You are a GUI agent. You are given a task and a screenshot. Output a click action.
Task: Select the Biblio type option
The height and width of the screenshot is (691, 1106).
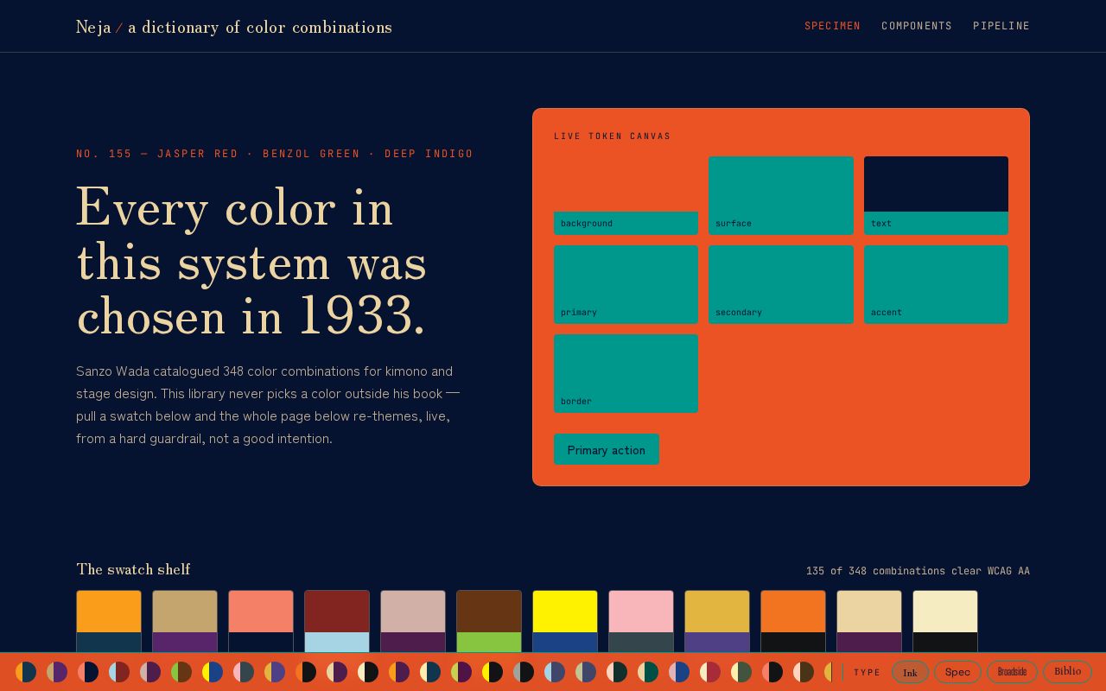tap(1067, 672)
